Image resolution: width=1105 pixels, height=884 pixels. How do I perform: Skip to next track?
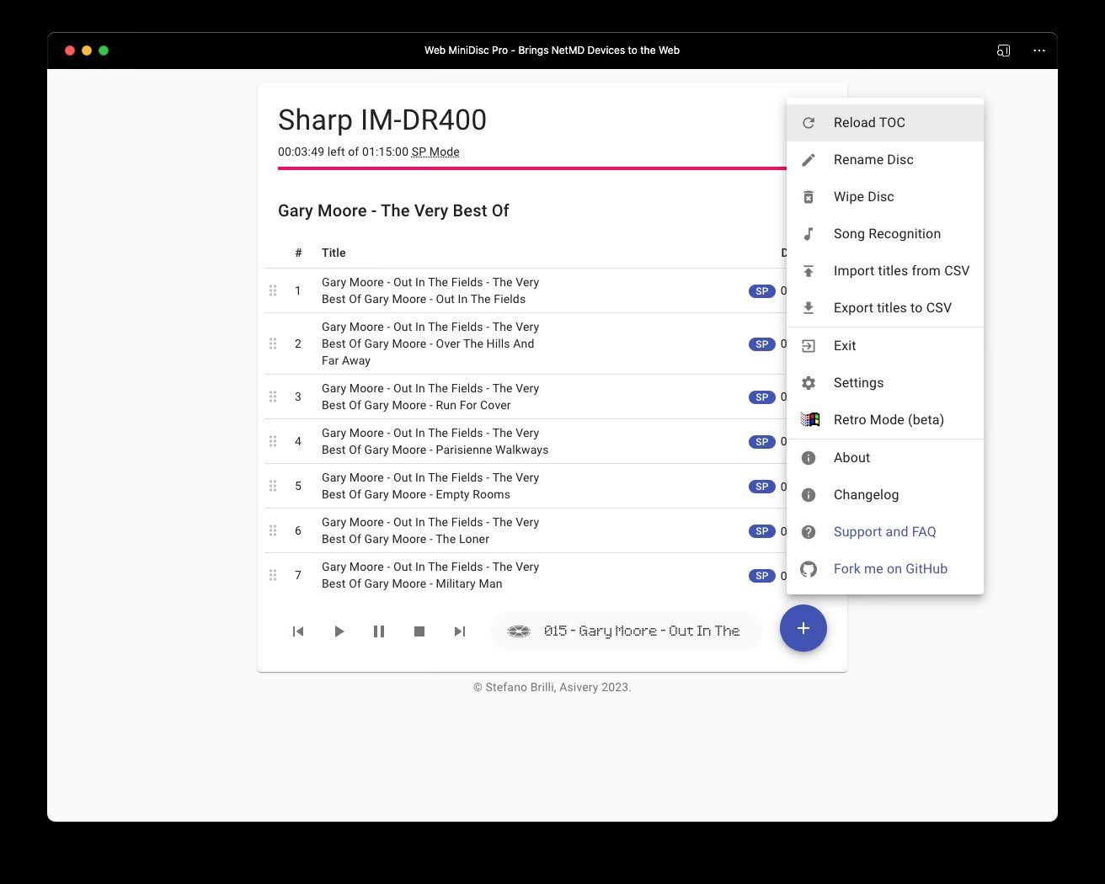(x=460, y=631)
